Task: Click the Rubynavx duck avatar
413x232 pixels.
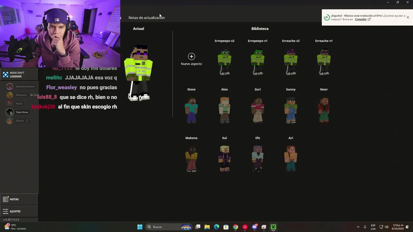Action: pos(10,95)
